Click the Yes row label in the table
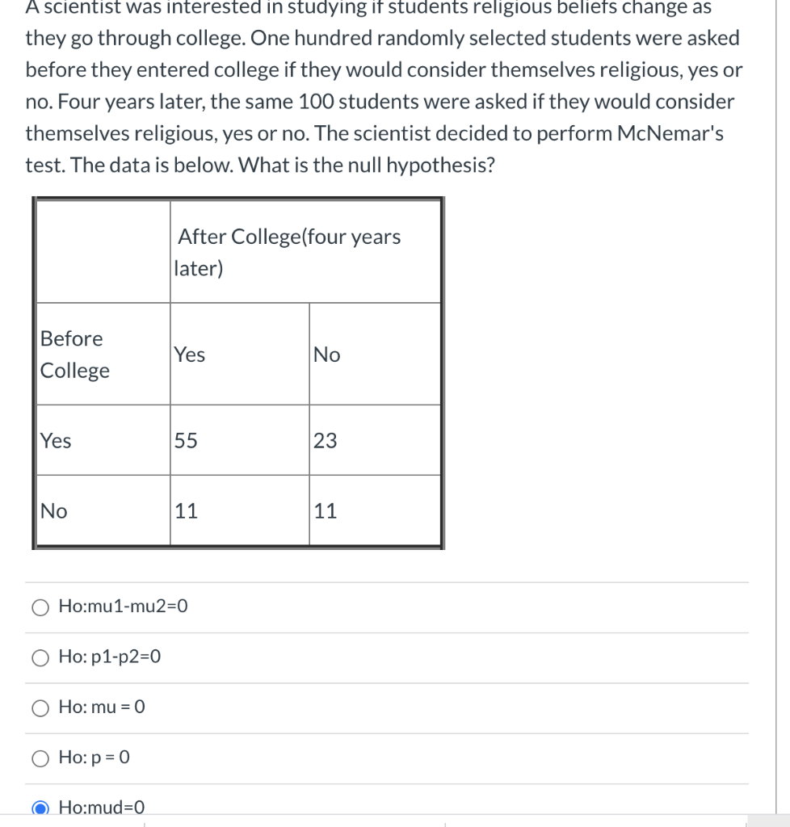The height and width of the screenshot is (827, 790). [102, 440]
